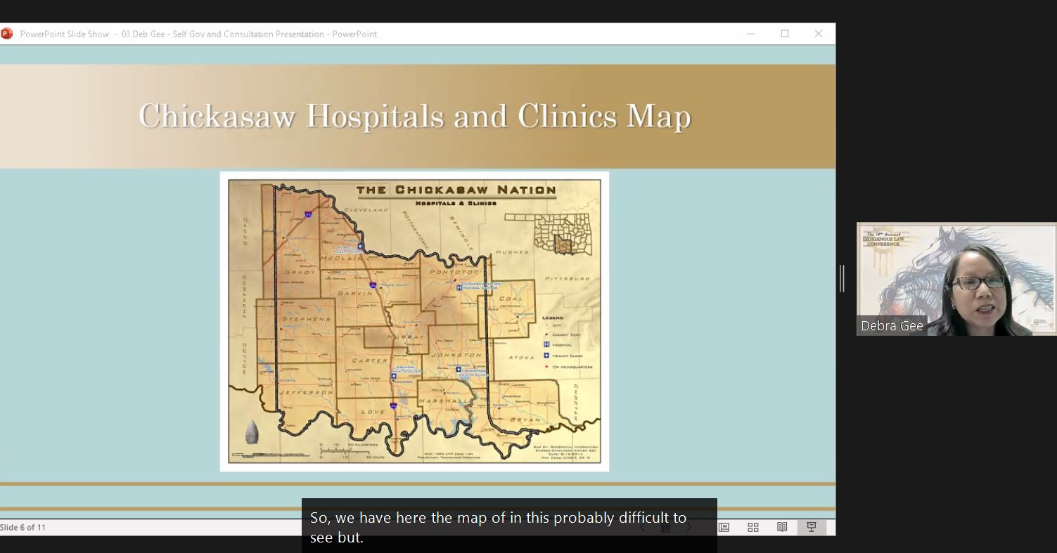Close the PowerPoint Slide Show window

818,34
